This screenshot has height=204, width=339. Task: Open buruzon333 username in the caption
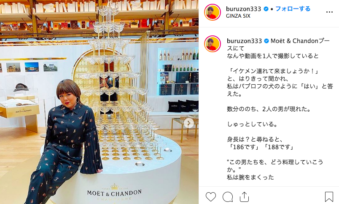click(244, 41)
